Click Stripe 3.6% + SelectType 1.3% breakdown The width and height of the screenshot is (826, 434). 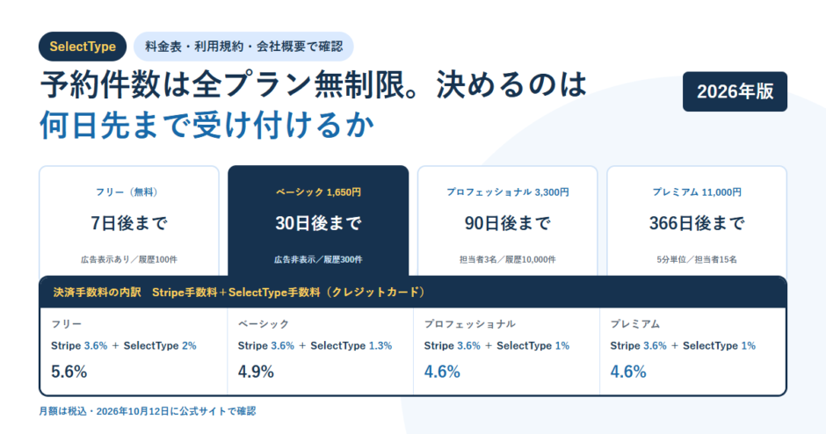click(315, 345)
